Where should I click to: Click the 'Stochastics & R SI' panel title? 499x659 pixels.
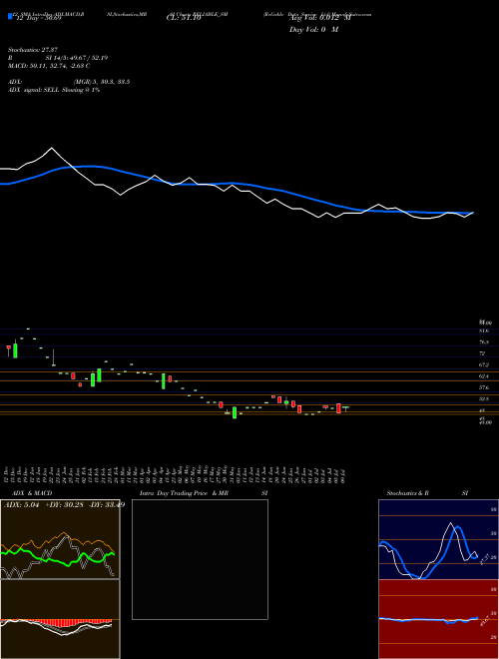tap(427, 493)
